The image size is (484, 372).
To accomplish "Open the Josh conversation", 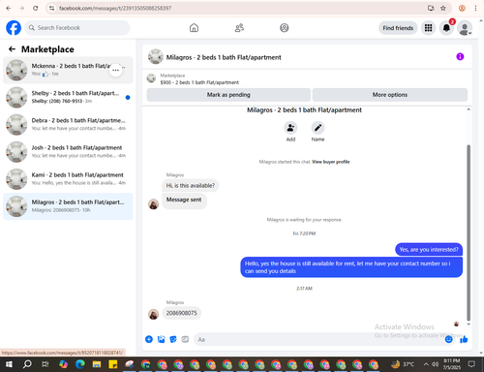I will tap(68, 151).
